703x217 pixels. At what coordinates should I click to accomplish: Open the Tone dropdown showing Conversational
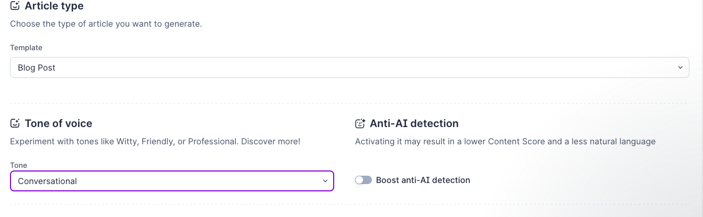point(172,181)
